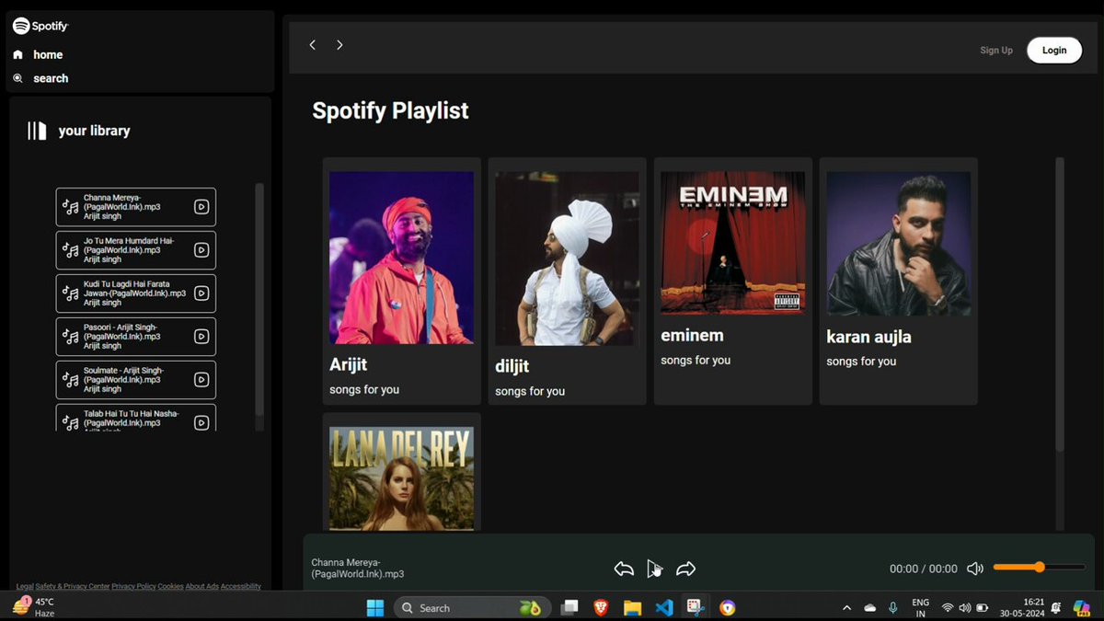Open the Copilot icon in taskbar
Screen dimensions: 1104x621
click(x=1080, y=607)
